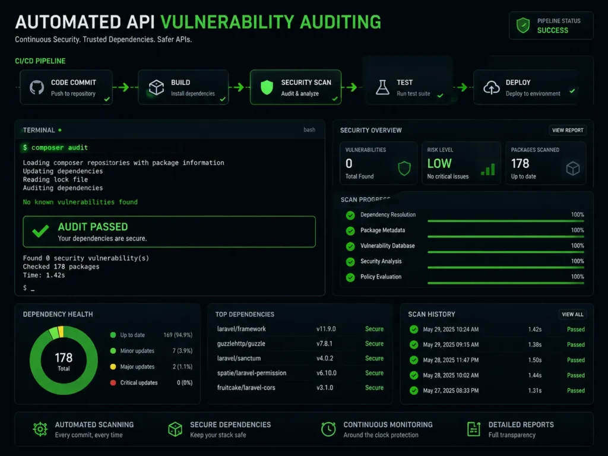Select guzzlehttp/guzzle dependency row
Screen dimensions: 608x456
(x=300, y=344)
